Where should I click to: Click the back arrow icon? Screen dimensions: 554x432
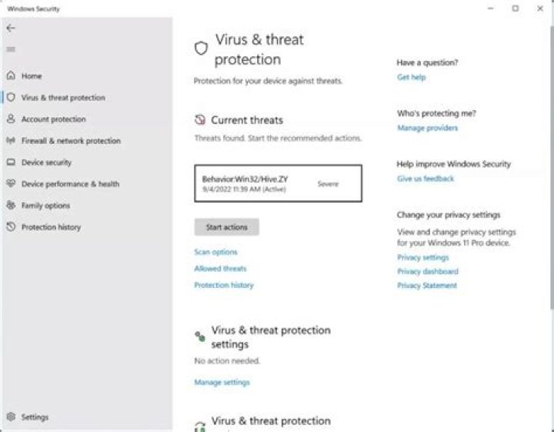click(x=11, y=28)
